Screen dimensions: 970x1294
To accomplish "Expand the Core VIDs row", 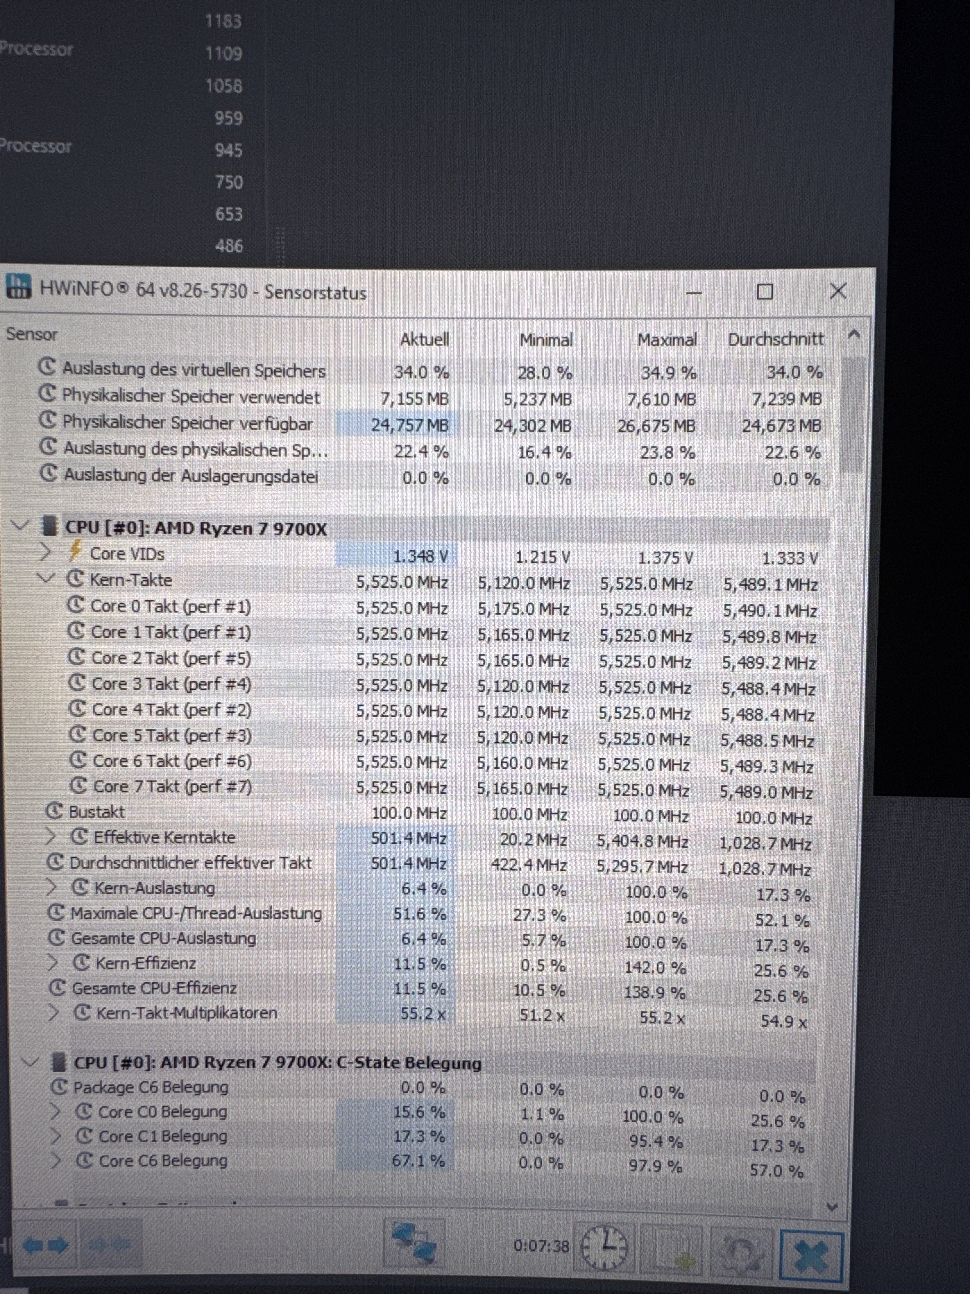I will pyautogui.click(x=46, y=552).
